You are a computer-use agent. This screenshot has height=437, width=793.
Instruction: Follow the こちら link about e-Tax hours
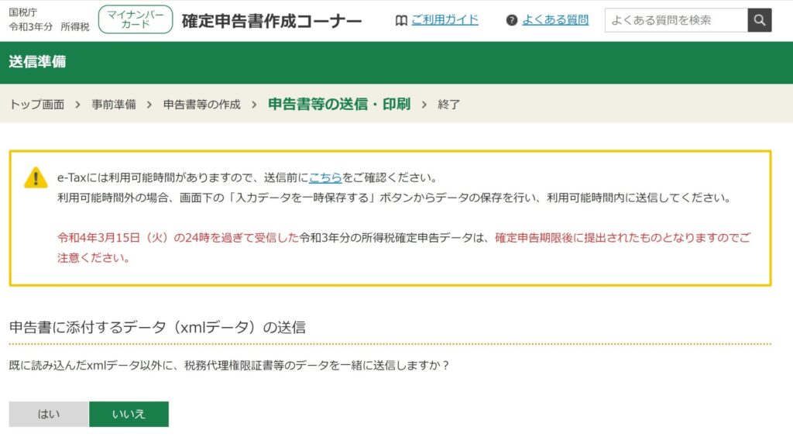325,177
